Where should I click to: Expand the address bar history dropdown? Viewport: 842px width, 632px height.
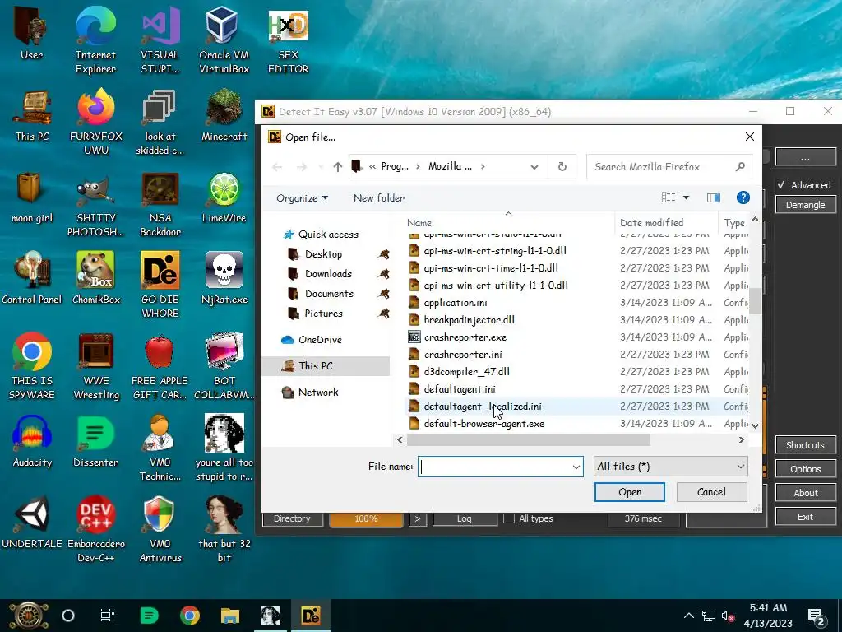534,166
